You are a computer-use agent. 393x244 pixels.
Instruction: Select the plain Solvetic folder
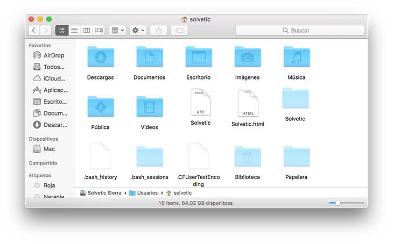[295, 98]
